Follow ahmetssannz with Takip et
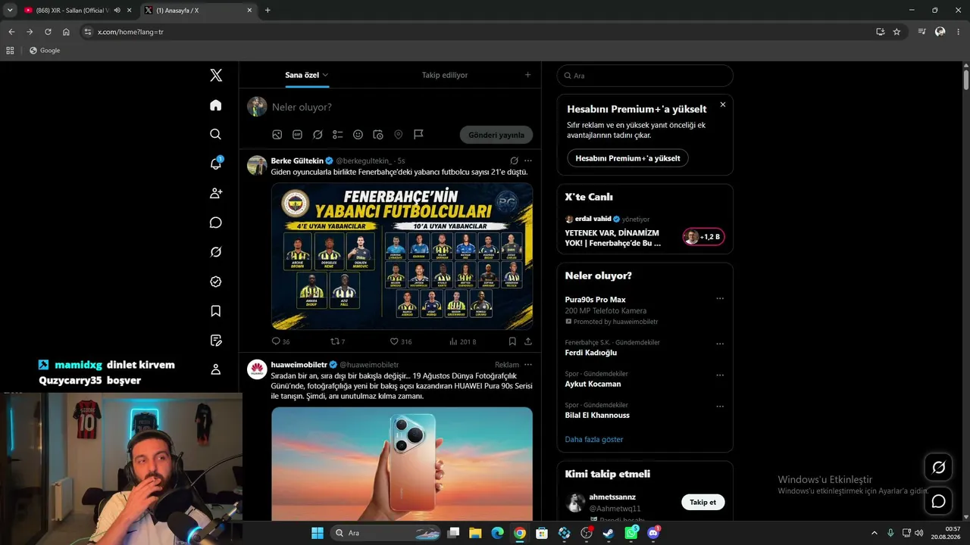 coord(702,502)
